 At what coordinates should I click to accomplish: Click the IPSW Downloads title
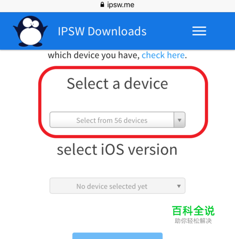102,31
